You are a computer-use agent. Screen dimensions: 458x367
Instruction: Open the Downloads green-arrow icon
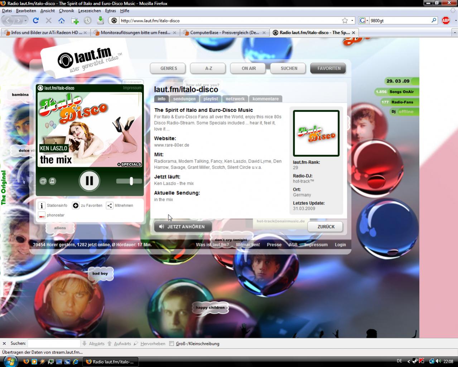point(101,20)
